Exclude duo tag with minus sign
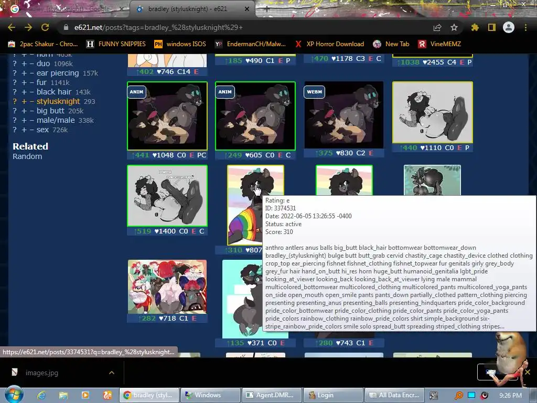 click(x=31, y=63)
